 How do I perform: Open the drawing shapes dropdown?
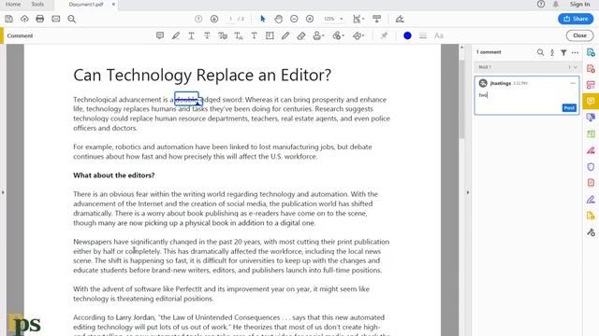[x=358, y=35]
